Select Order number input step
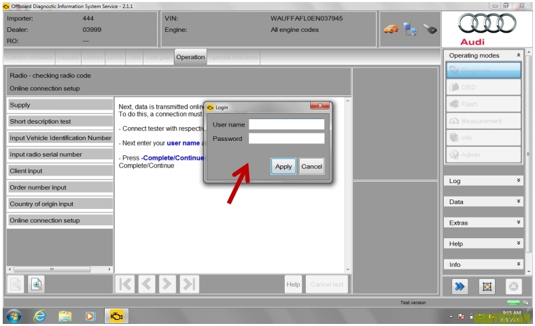This screenshot has height=326, width=535. 60,187
